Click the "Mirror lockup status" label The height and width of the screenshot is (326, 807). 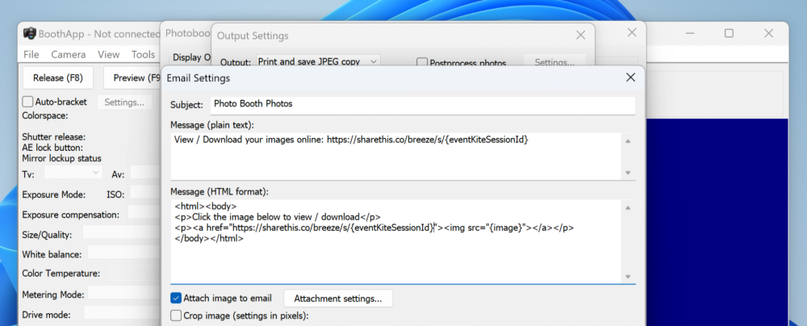62,158
